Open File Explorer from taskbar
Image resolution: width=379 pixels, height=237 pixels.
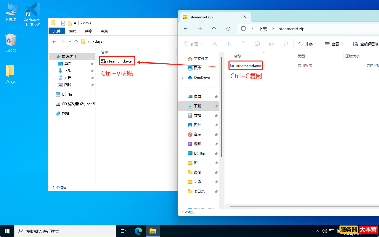coord(152,231)
